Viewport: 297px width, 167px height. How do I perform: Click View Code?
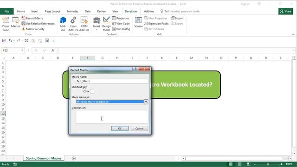pyautogui.click(x=121, y=24)
